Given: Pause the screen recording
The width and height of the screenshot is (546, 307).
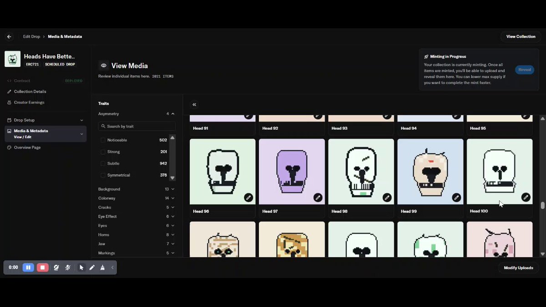Looking at the screenshot, I should point(28,267).
